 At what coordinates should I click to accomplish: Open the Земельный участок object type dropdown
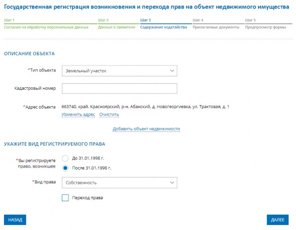tap(119, 71)
